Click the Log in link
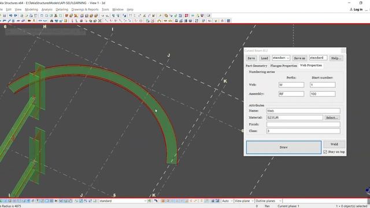The width and height of the screenshot is (370, 208). (358, 9)
